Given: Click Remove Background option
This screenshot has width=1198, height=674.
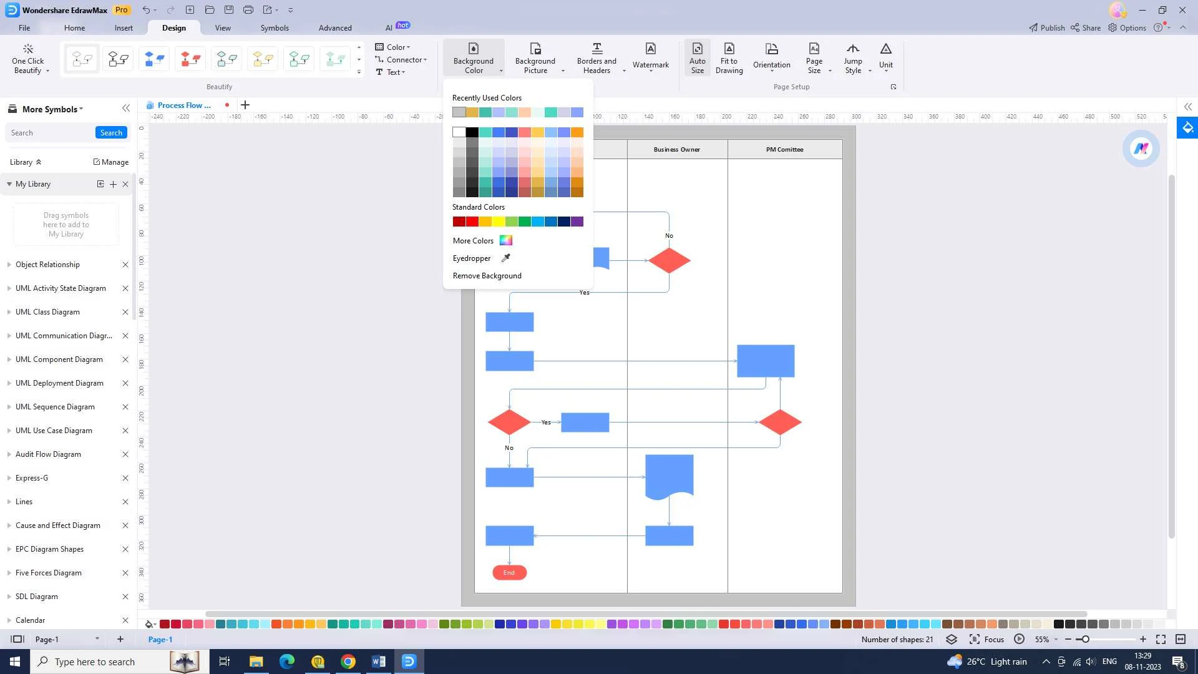Looking at the screenshot, I should point(487,276).
